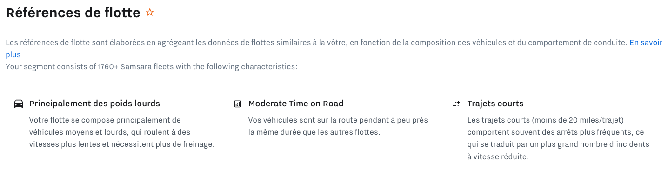This screenshot has width=668, height=169.
Task: Click the 'Your segment consists of' sentence
Action: [x=151, y=67]
